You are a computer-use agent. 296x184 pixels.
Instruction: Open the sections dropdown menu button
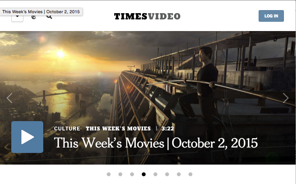pos(17,18)
